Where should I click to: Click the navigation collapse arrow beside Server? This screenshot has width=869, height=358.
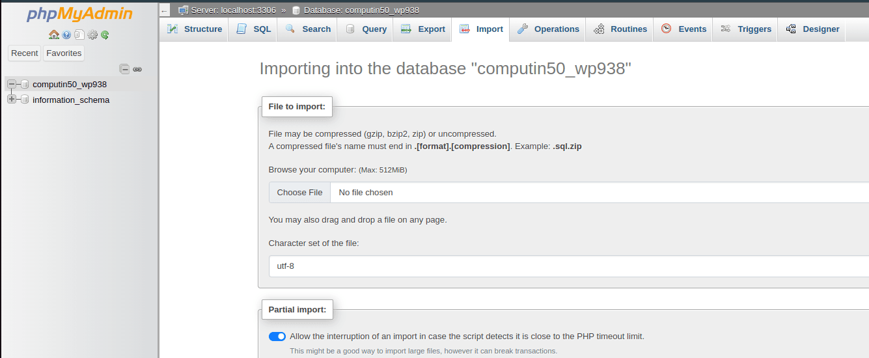point(165,10)
